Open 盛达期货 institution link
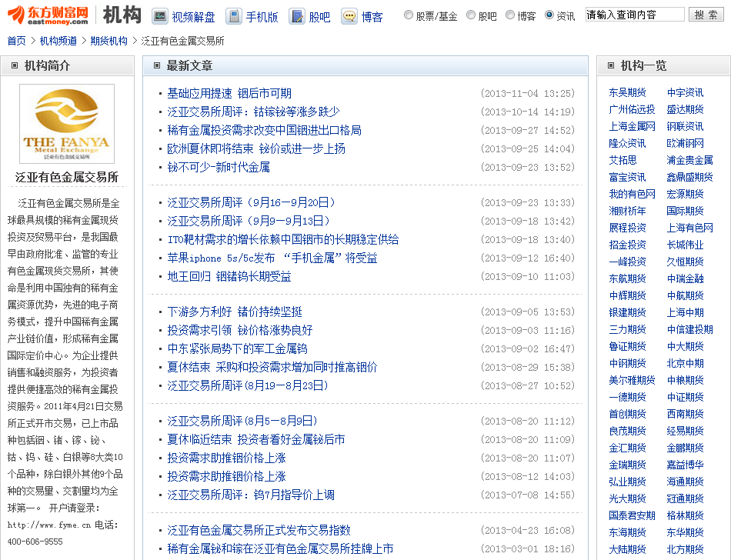Image resolution: width=731 pixels, height=560 pixels. pos(686,109)
